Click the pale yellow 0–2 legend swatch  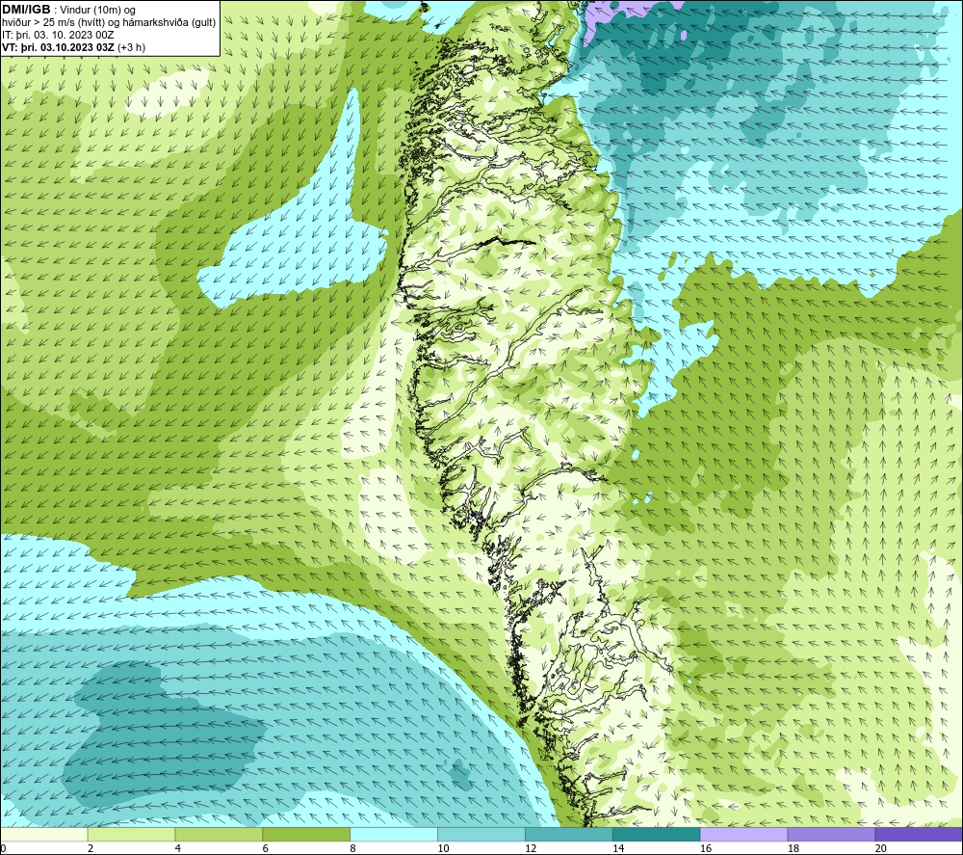[x=44, y=834]
